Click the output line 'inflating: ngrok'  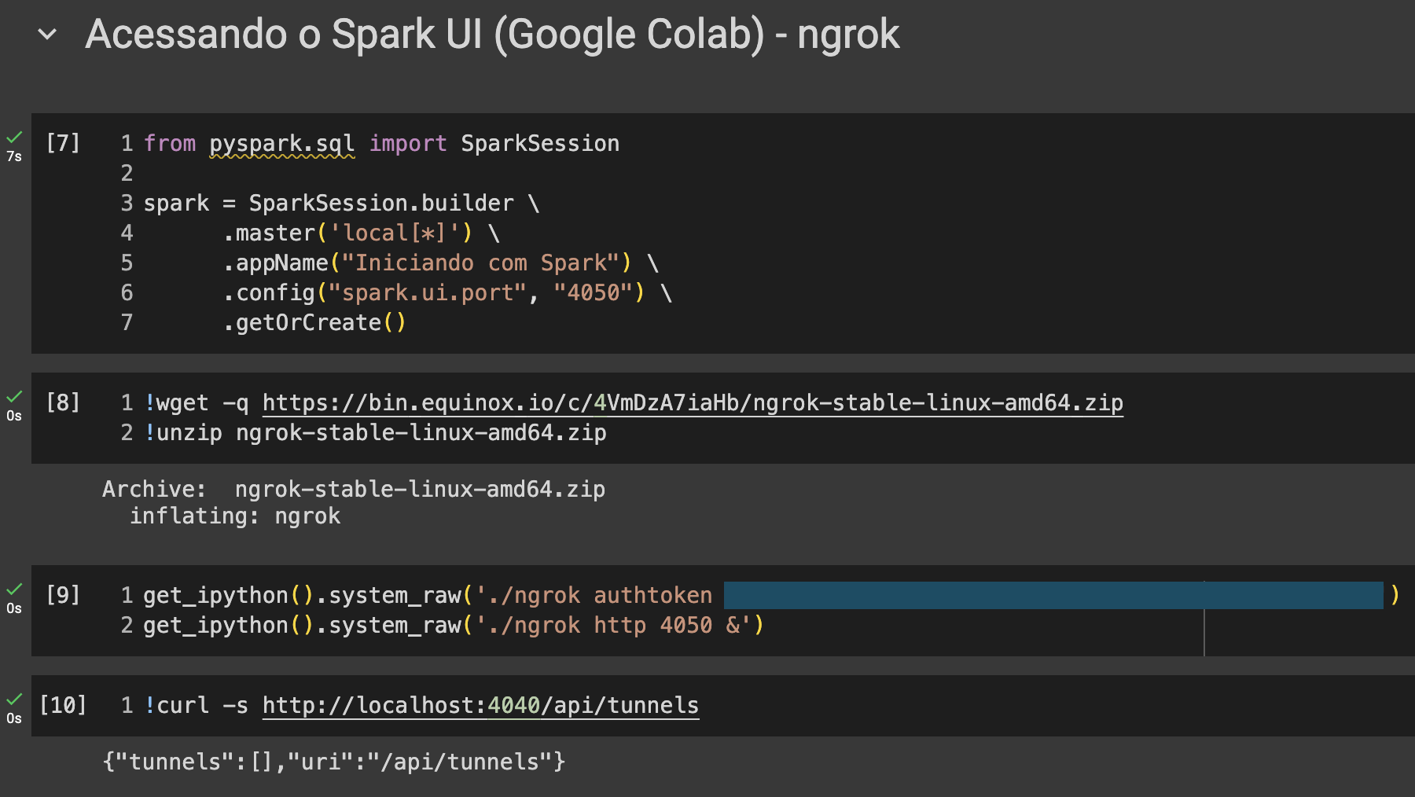(235, 516)
